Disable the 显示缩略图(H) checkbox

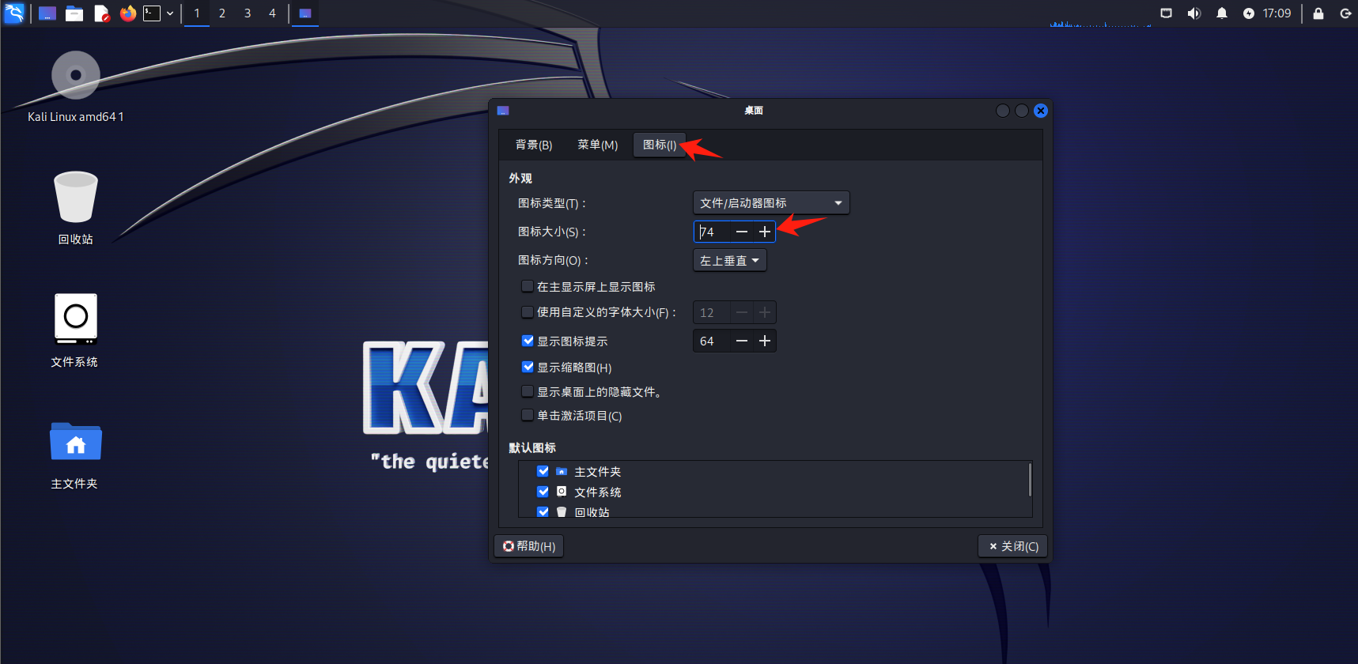[x=528, y=367]
